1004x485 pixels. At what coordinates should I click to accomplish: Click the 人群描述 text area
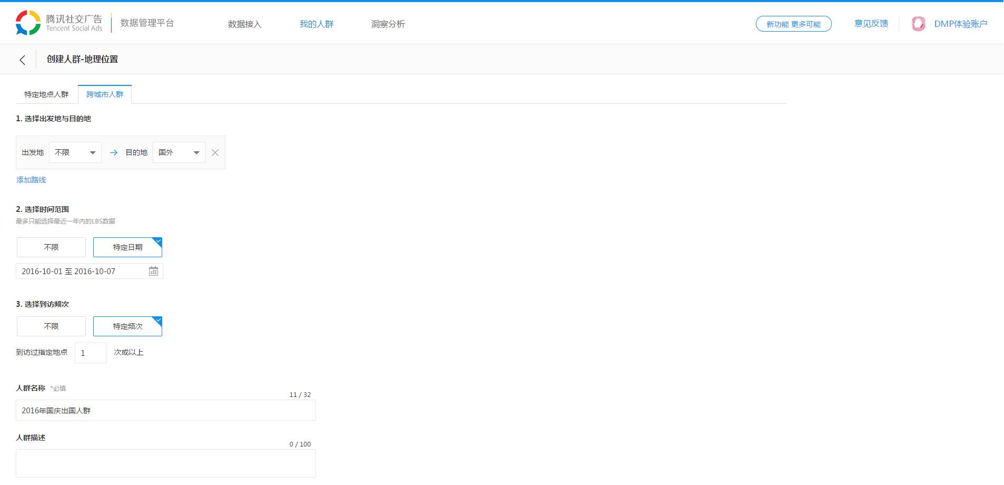point(166,463)
